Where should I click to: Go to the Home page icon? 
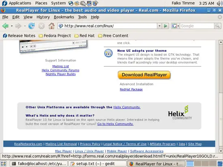pos(51,26)
